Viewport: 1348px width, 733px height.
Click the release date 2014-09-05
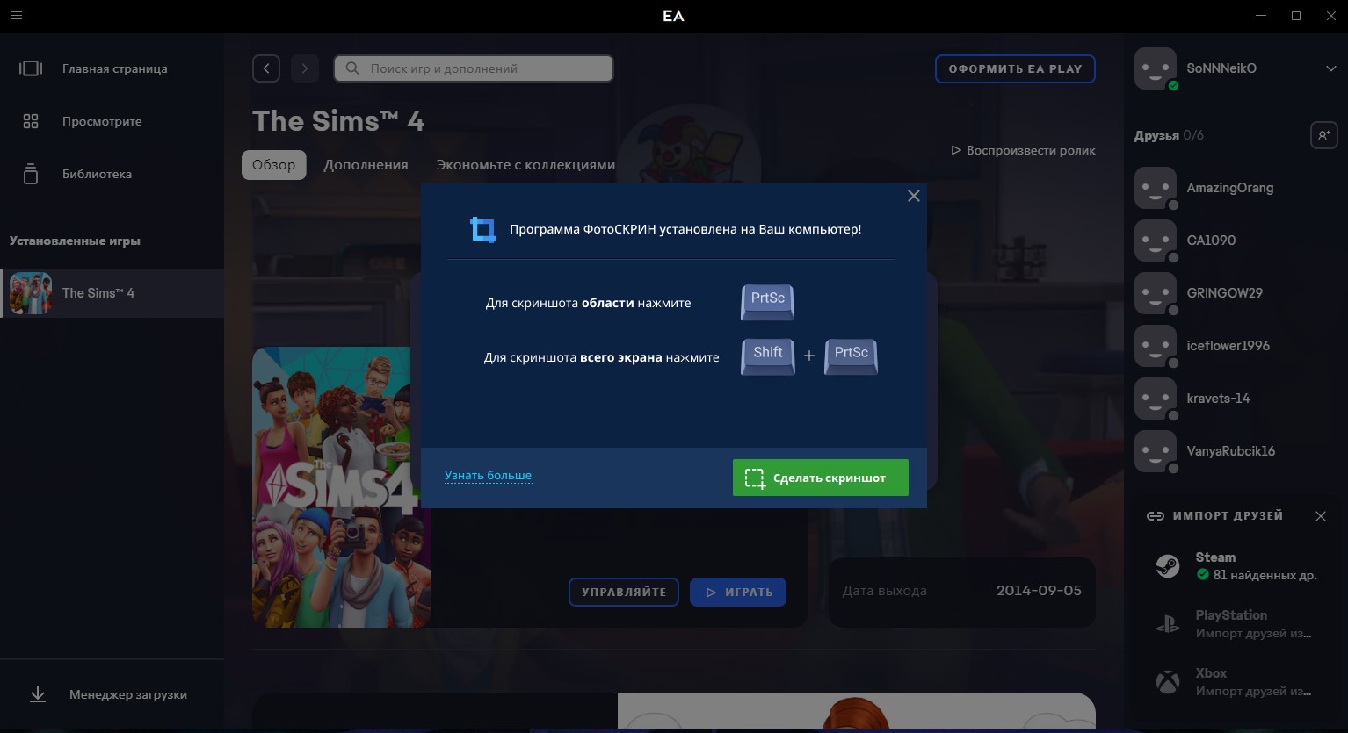point(1039,591)
